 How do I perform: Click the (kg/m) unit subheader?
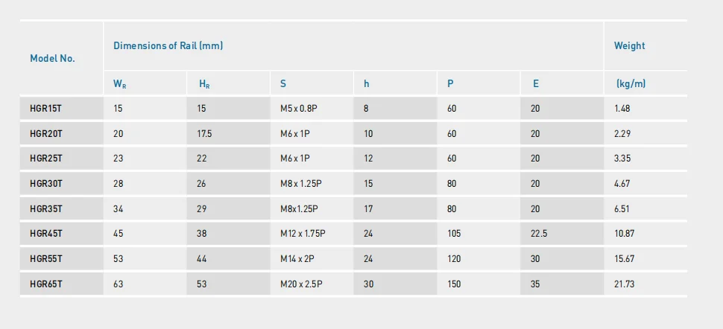pyautogui.click(x=631, y=84)
